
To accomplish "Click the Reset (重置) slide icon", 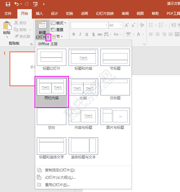I will click(x=53, y=30).
